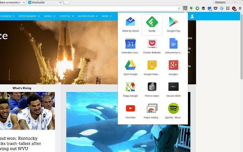Click the page vertical scrollbar thumb
This screenshot has width=243, height=152.
[x=241, y=47]
